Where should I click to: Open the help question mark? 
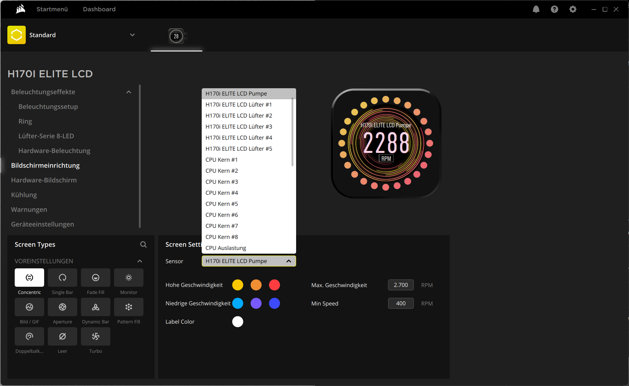tap(555, 9)
